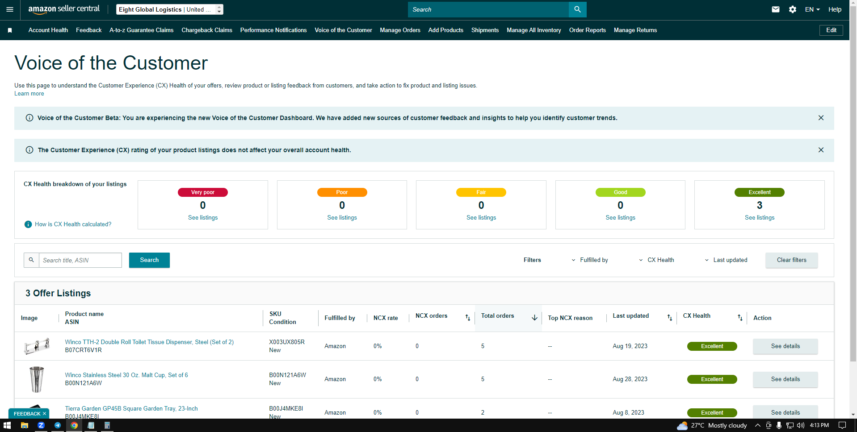This screenshot has height=432, width=857.
Task: Dismiss the CX rating account health banner
Action: [821, 150]
